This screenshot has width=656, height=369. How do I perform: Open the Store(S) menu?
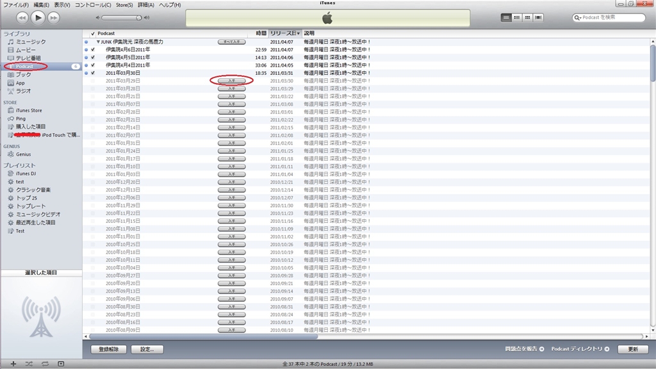pyautogui.click(x=124, y=5)
